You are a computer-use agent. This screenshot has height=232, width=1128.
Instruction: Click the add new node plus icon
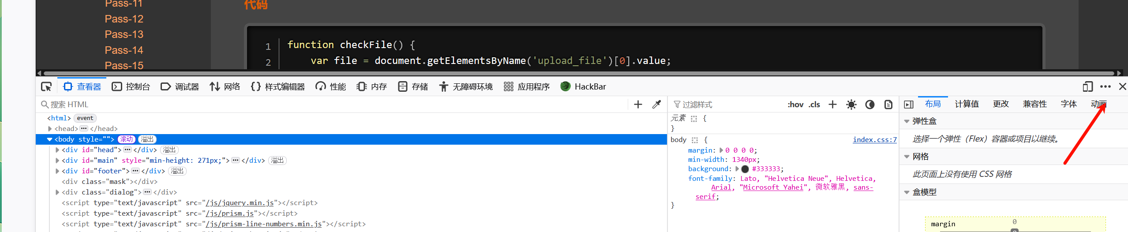(x=638, y=104)
